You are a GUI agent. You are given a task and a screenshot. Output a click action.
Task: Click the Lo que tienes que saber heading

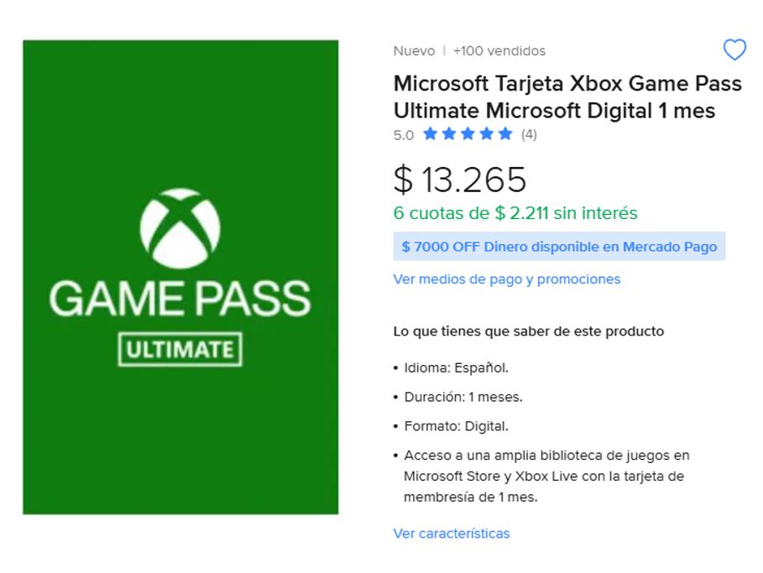(529, 331)
